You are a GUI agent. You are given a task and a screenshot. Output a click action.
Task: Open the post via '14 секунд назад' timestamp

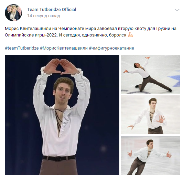tap(44, 16)
